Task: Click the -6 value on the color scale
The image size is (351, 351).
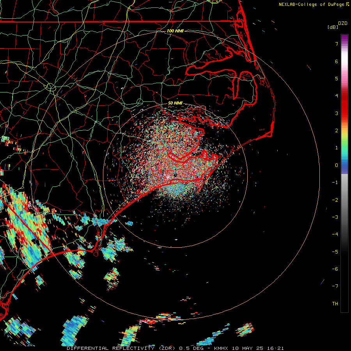Action: 335,269
